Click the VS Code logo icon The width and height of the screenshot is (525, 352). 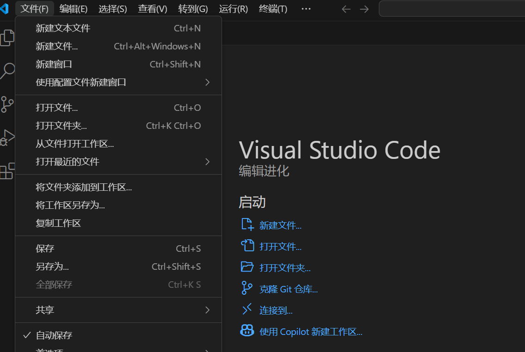point(5,9)
